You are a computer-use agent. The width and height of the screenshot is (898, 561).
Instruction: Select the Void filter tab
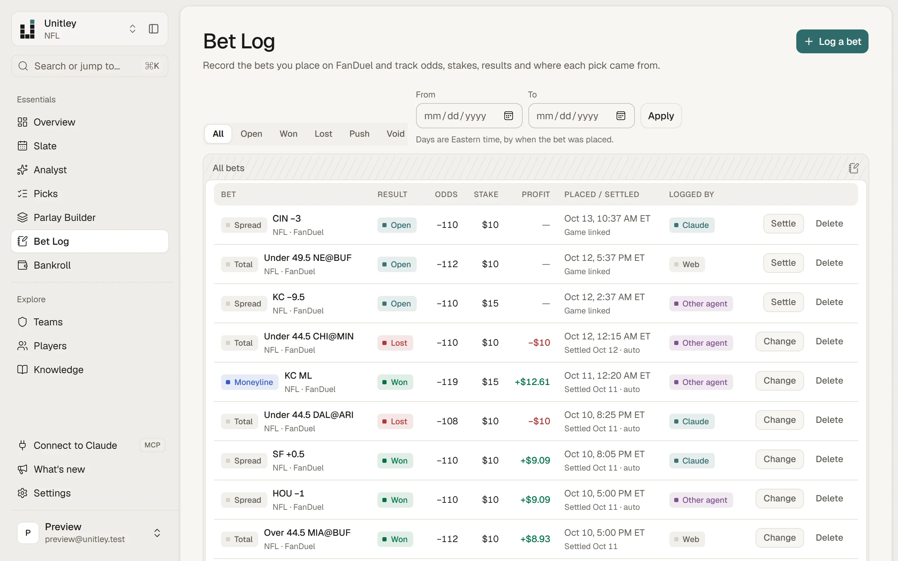[x=395, y=134]
